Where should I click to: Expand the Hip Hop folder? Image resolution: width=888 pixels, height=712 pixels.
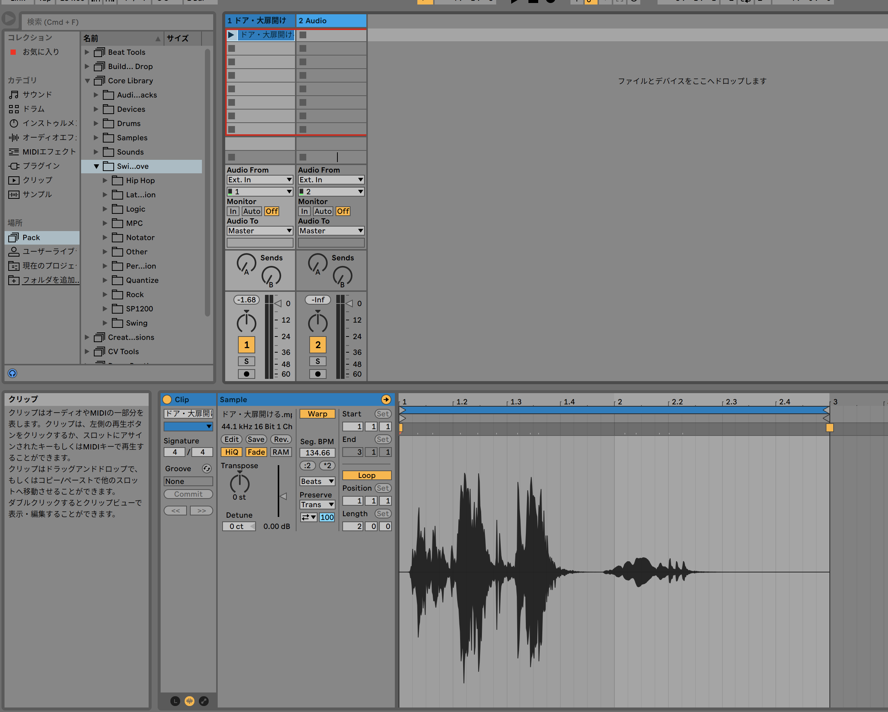[x=105, y=180]
